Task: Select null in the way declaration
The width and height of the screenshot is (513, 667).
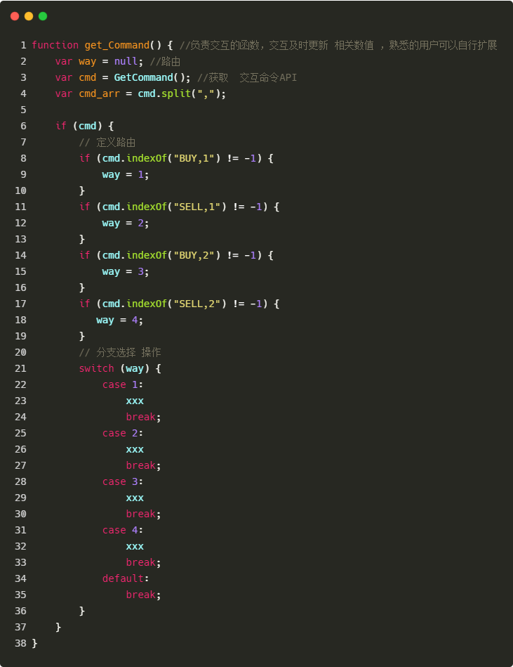Action: pyautogui.click(x=126, y=61)
